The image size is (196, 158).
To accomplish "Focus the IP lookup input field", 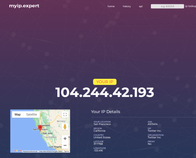I will pyautogui.click(x=167, y=6).
